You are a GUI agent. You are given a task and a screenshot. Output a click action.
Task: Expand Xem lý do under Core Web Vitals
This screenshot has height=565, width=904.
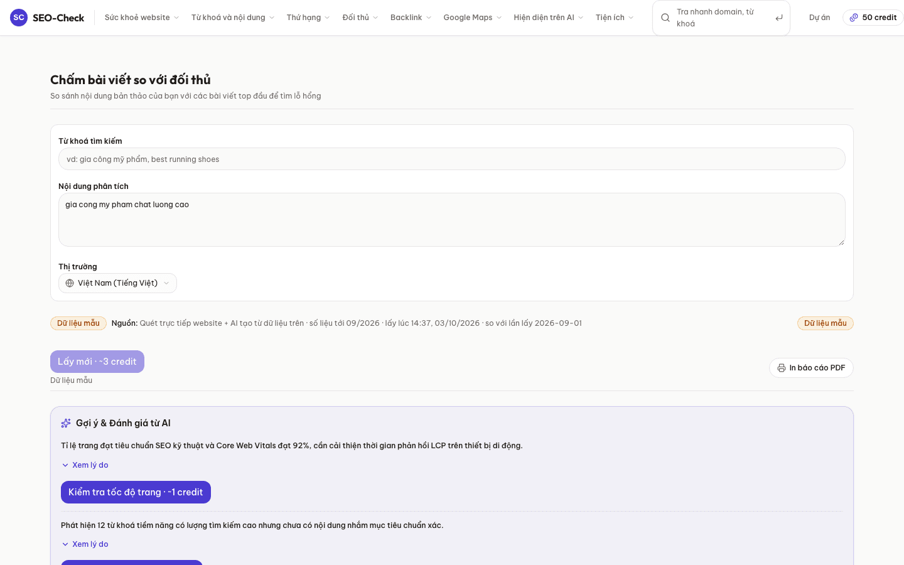coord(85,465)
